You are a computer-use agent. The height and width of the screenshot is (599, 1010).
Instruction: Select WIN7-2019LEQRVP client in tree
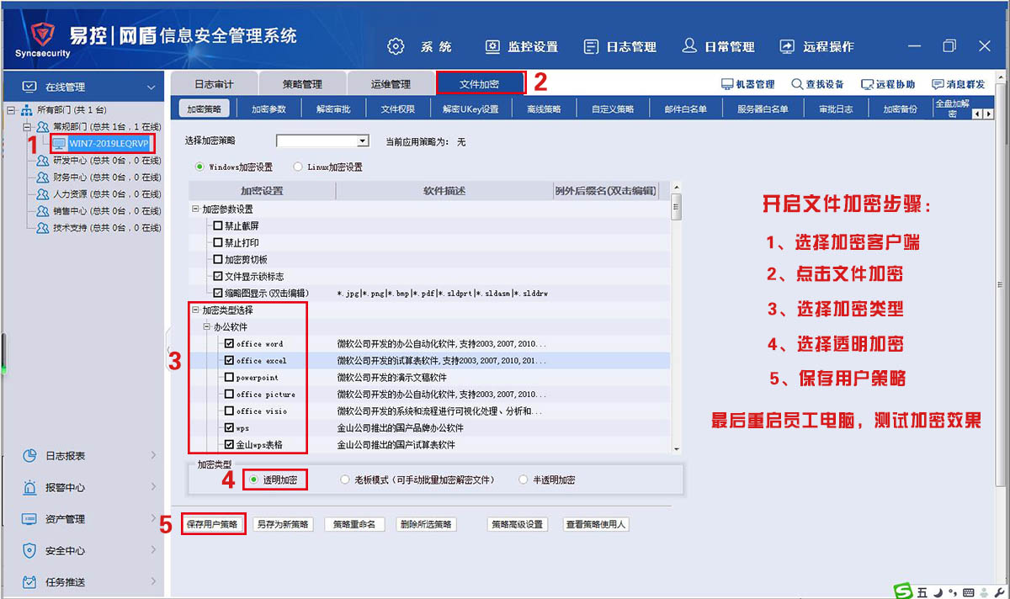109,143
